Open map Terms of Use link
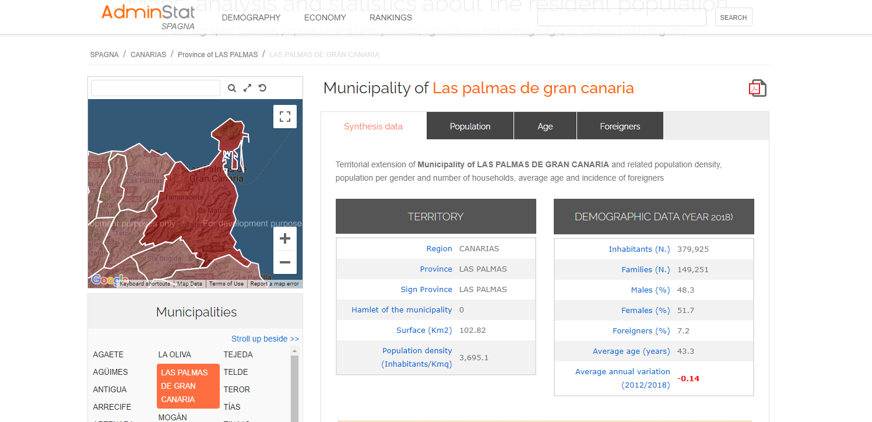Viewport: 872px width, 422px height. pyautogui.click(x=226, y=284)
